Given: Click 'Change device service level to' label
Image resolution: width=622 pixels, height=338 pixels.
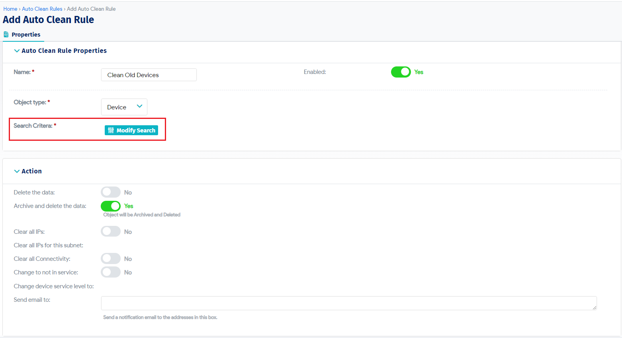Looking at the screenshot, I should pyautogui.click(x=54, y=286).
